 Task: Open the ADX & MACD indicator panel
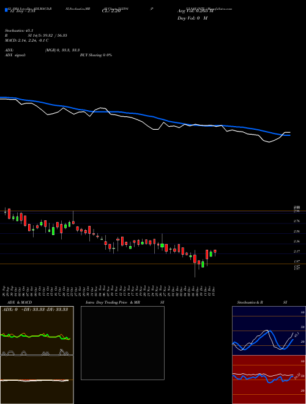point(37,355)
